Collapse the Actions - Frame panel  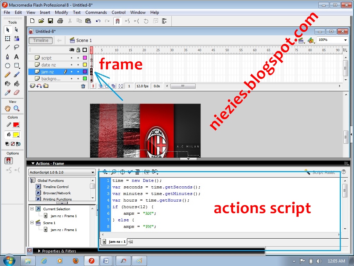point(33,163)
